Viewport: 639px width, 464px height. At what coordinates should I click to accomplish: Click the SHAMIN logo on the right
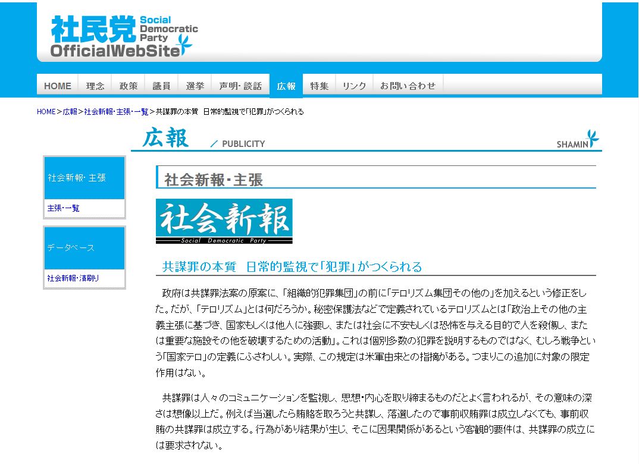[x=578, y=140]
